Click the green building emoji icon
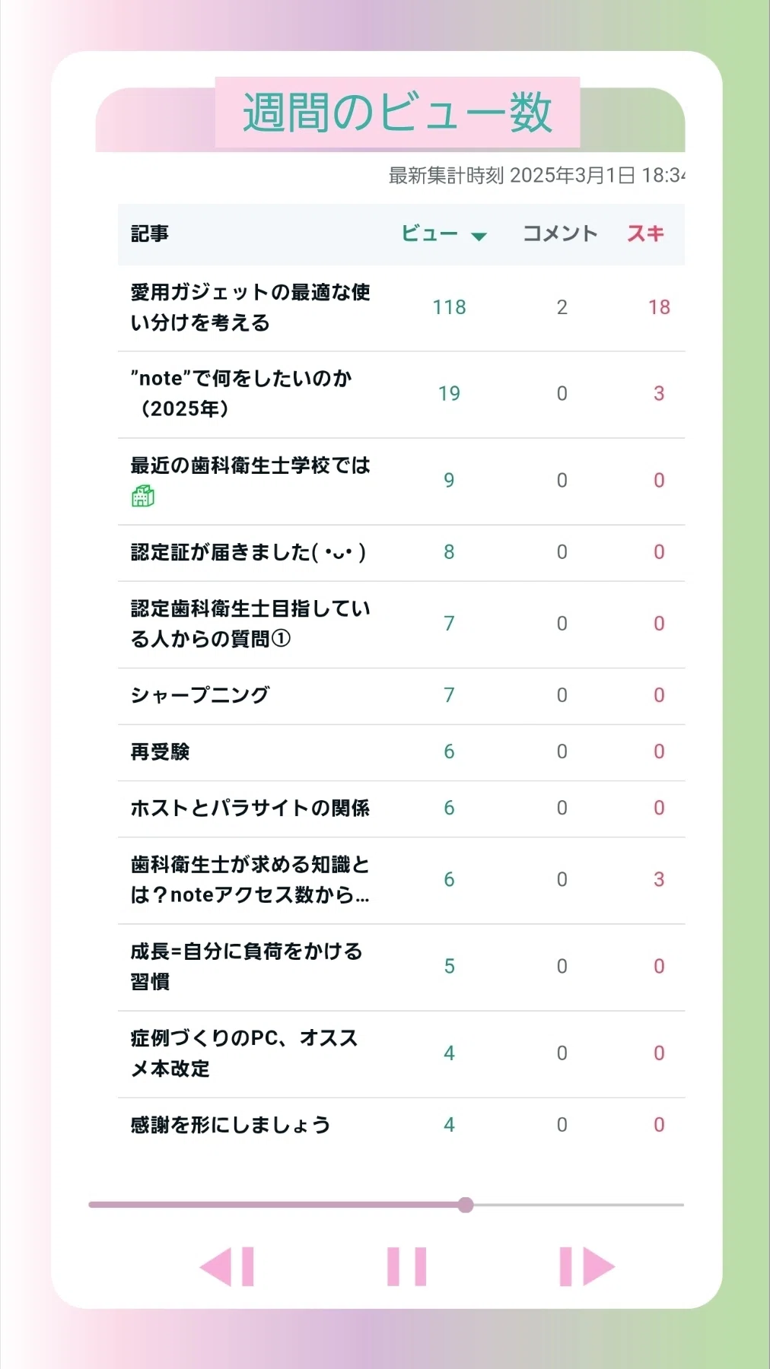Viewport: 770px width, 1369px height. pos(142,496)
